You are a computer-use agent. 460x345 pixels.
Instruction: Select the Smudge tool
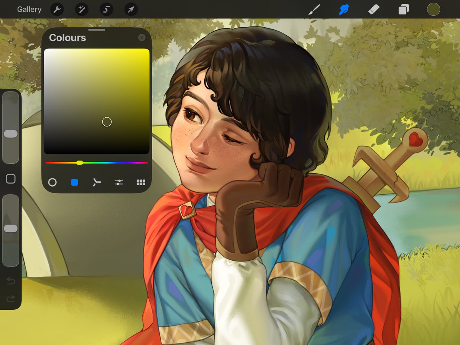point(344,10)
